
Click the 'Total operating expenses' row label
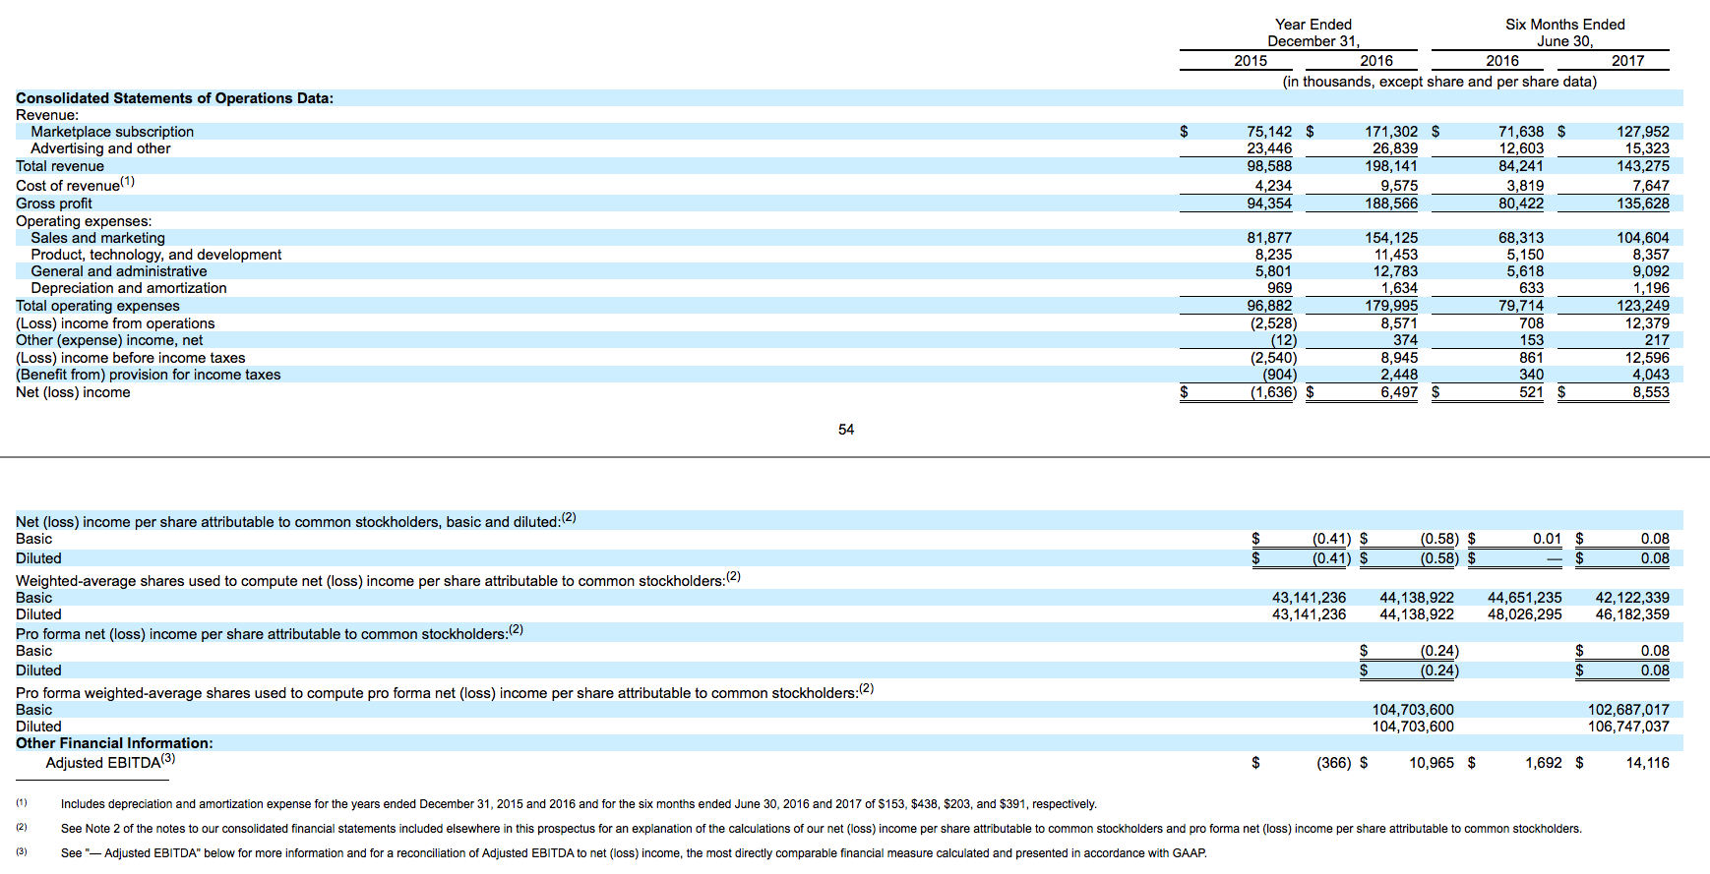[97, 306]
